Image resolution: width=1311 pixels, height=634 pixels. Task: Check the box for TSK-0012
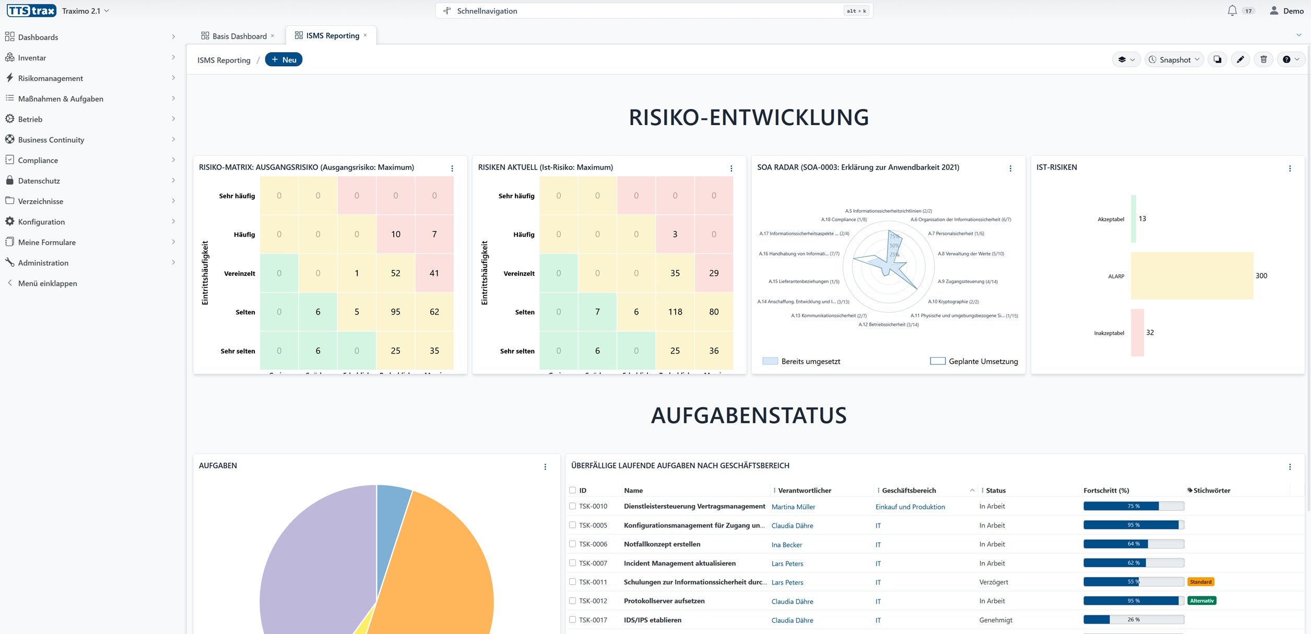coord(572,601)
